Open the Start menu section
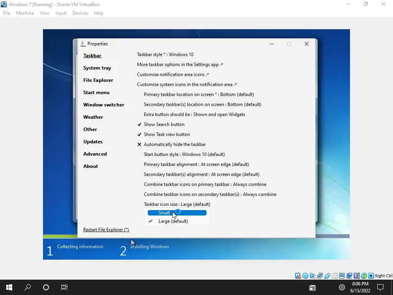The width and height of the screenshot is (393, 295). (x=96, y=93)
